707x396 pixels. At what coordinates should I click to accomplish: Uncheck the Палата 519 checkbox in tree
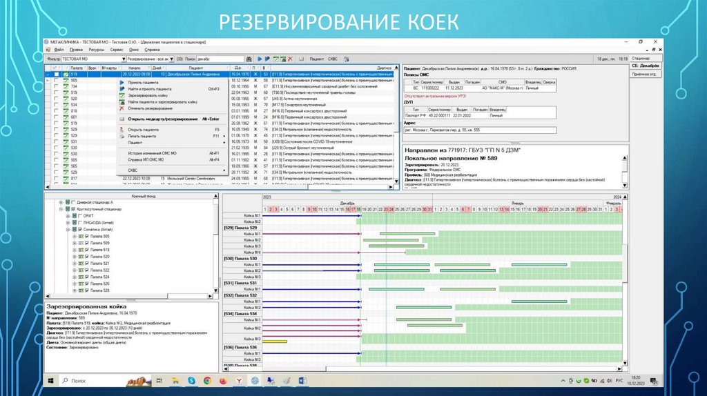pyautogui.click(x=87, y=250)
